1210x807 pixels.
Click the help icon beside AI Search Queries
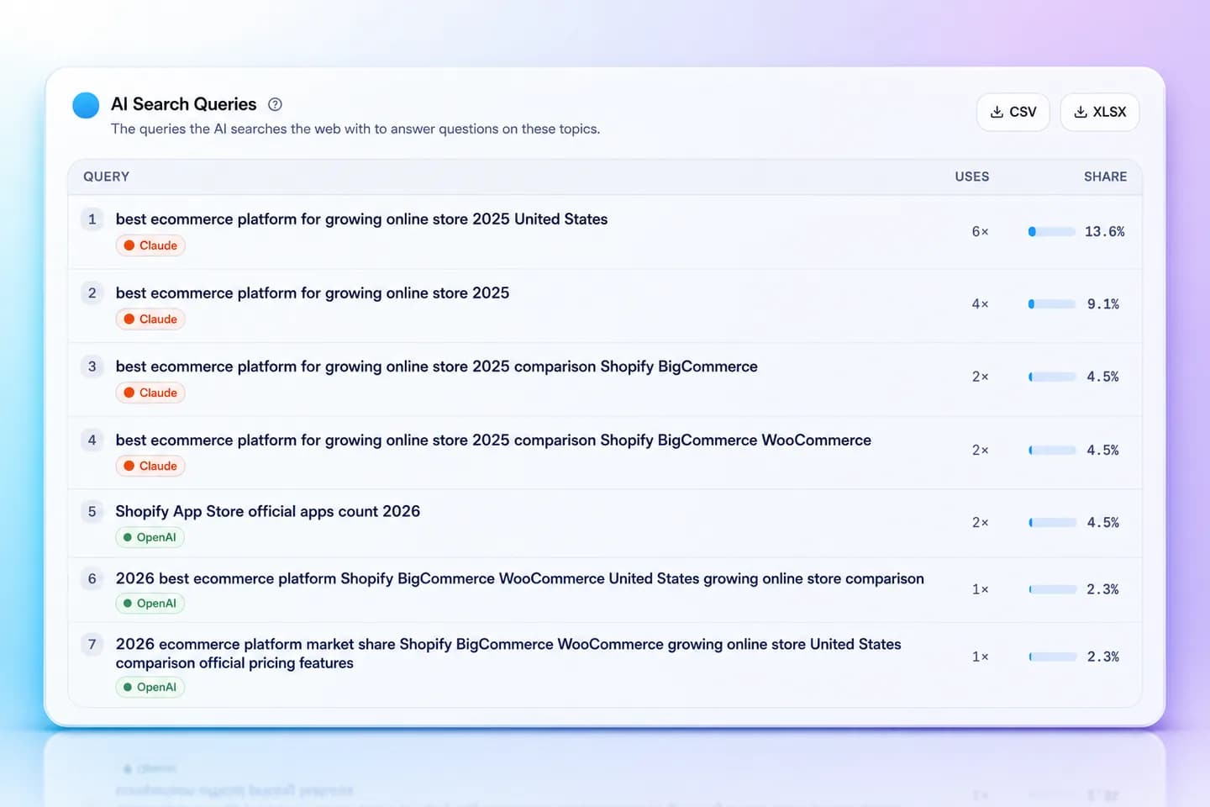(x=275, y=104)
